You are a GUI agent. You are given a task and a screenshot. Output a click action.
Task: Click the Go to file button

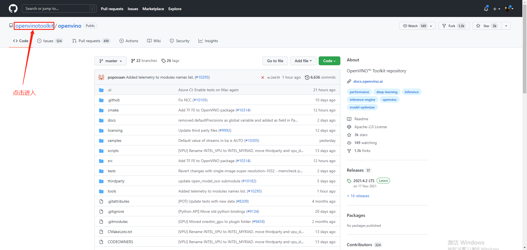(275, 61)
